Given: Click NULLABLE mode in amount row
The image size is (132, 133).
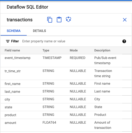Looking at the screenshot, I should (78, 123).
